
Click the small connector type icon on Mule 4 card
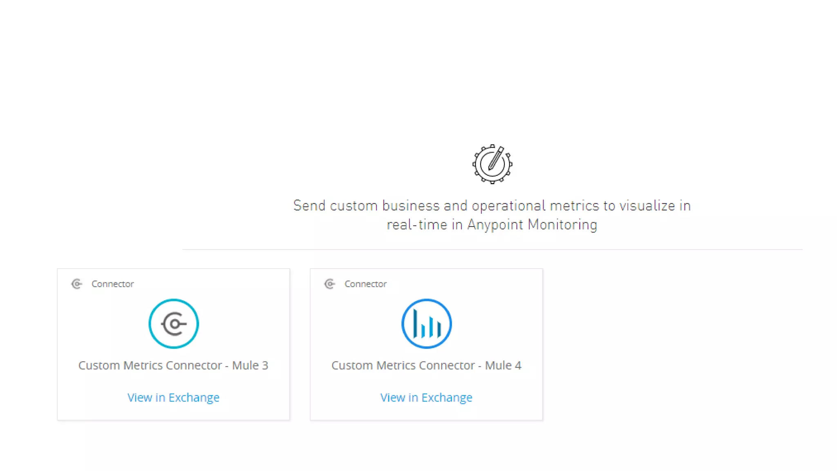tap(330, 284)
